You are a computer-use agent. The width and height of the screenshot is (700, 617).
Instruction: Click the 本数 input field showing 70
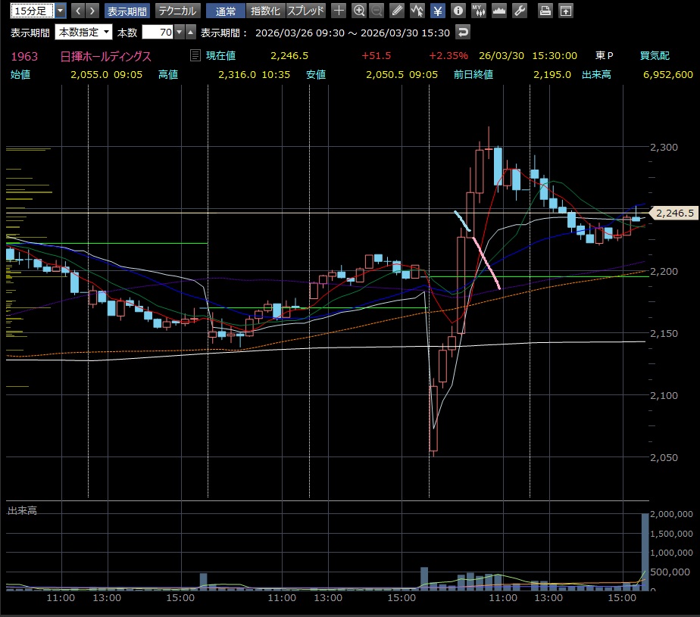pos(158,32)
